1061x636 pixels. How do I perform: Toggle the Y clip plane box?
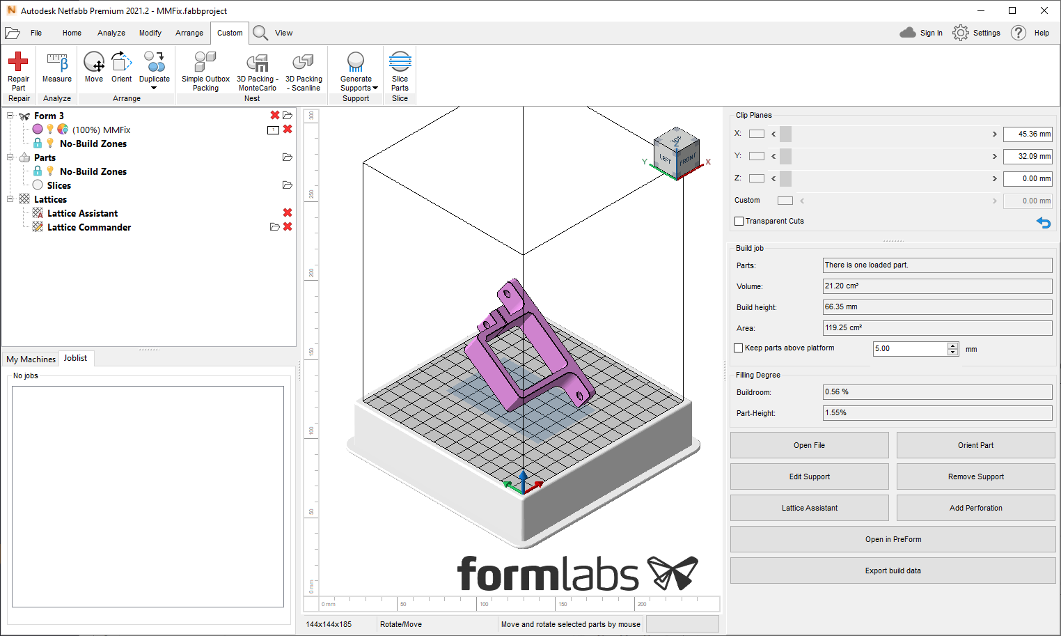pos(757,156)
